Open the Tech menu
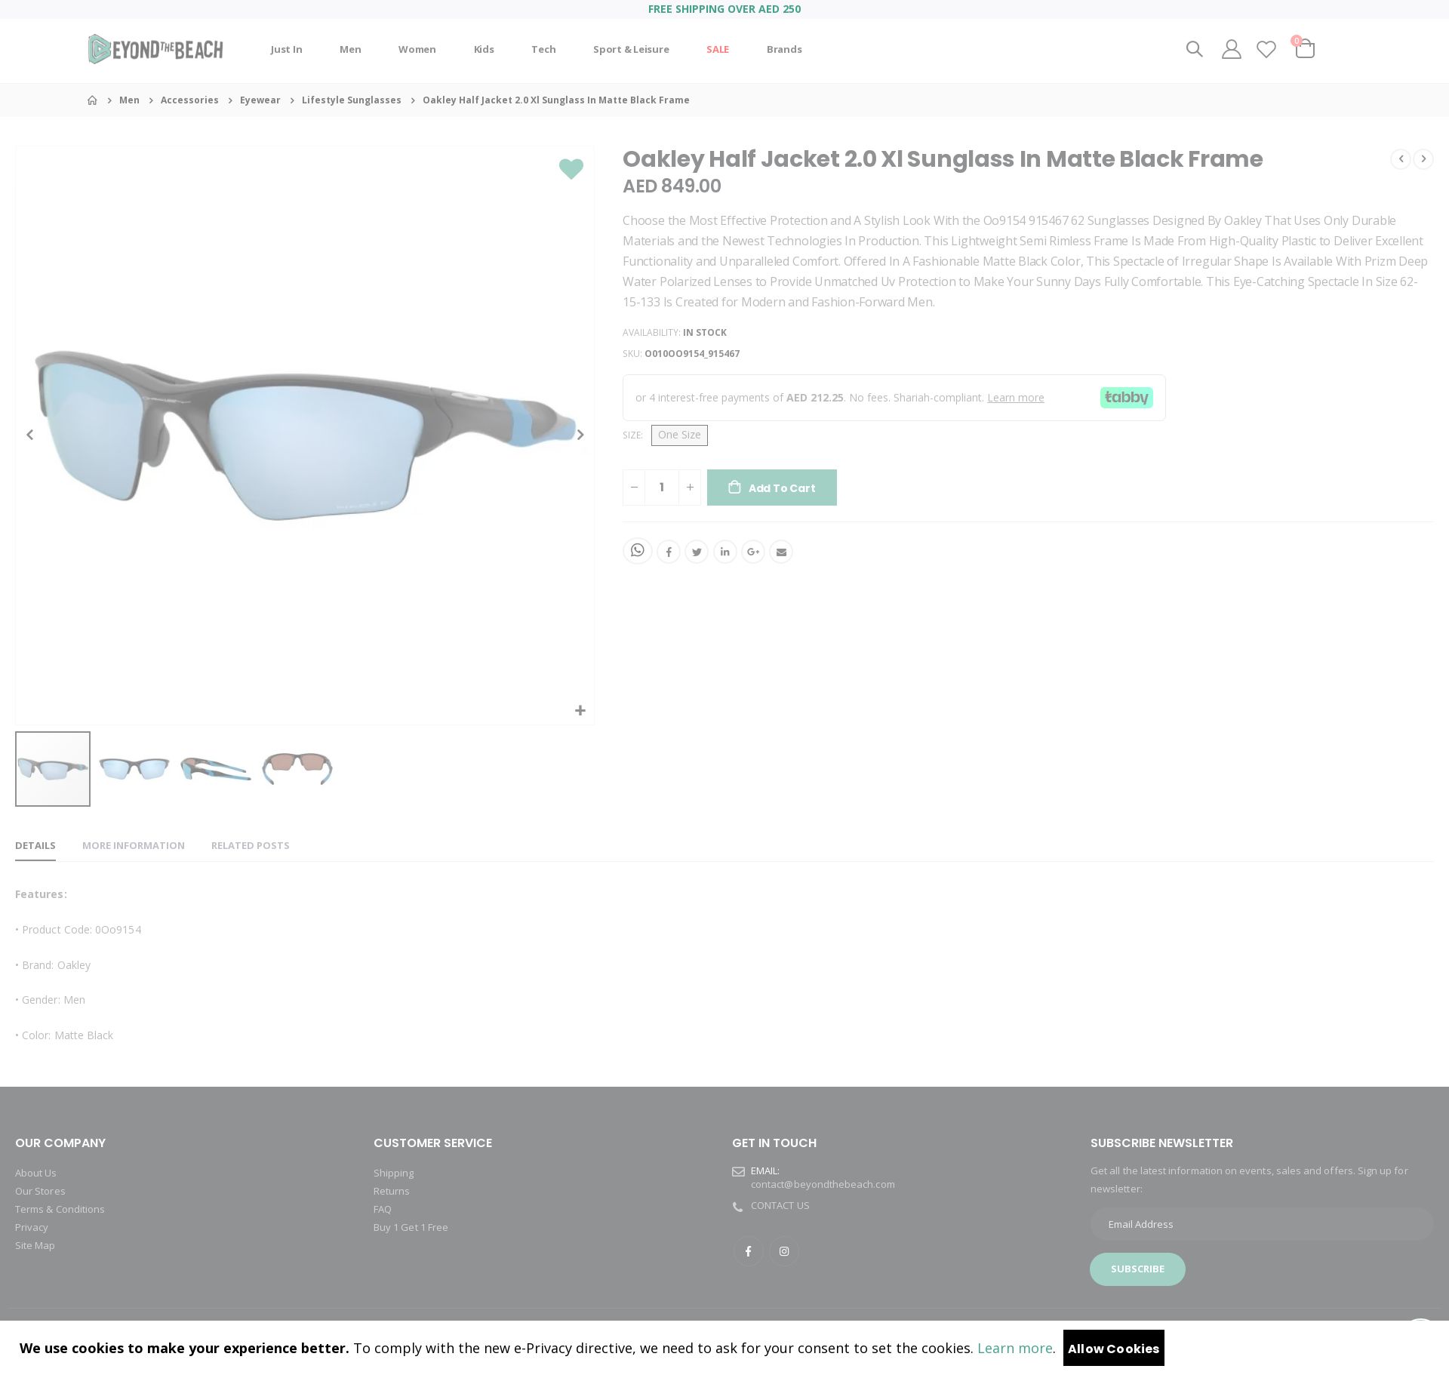Viewport: 1449px width, 1375px height. coord(543,50)
